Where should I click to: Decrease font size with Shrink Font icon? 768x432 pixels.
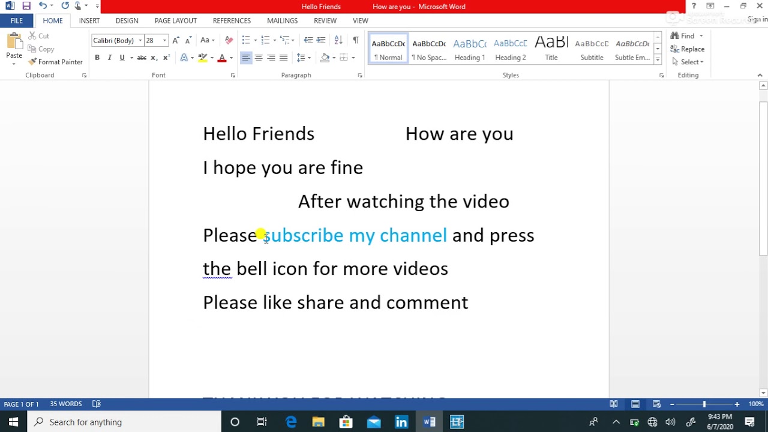click(x=188, y=40)
